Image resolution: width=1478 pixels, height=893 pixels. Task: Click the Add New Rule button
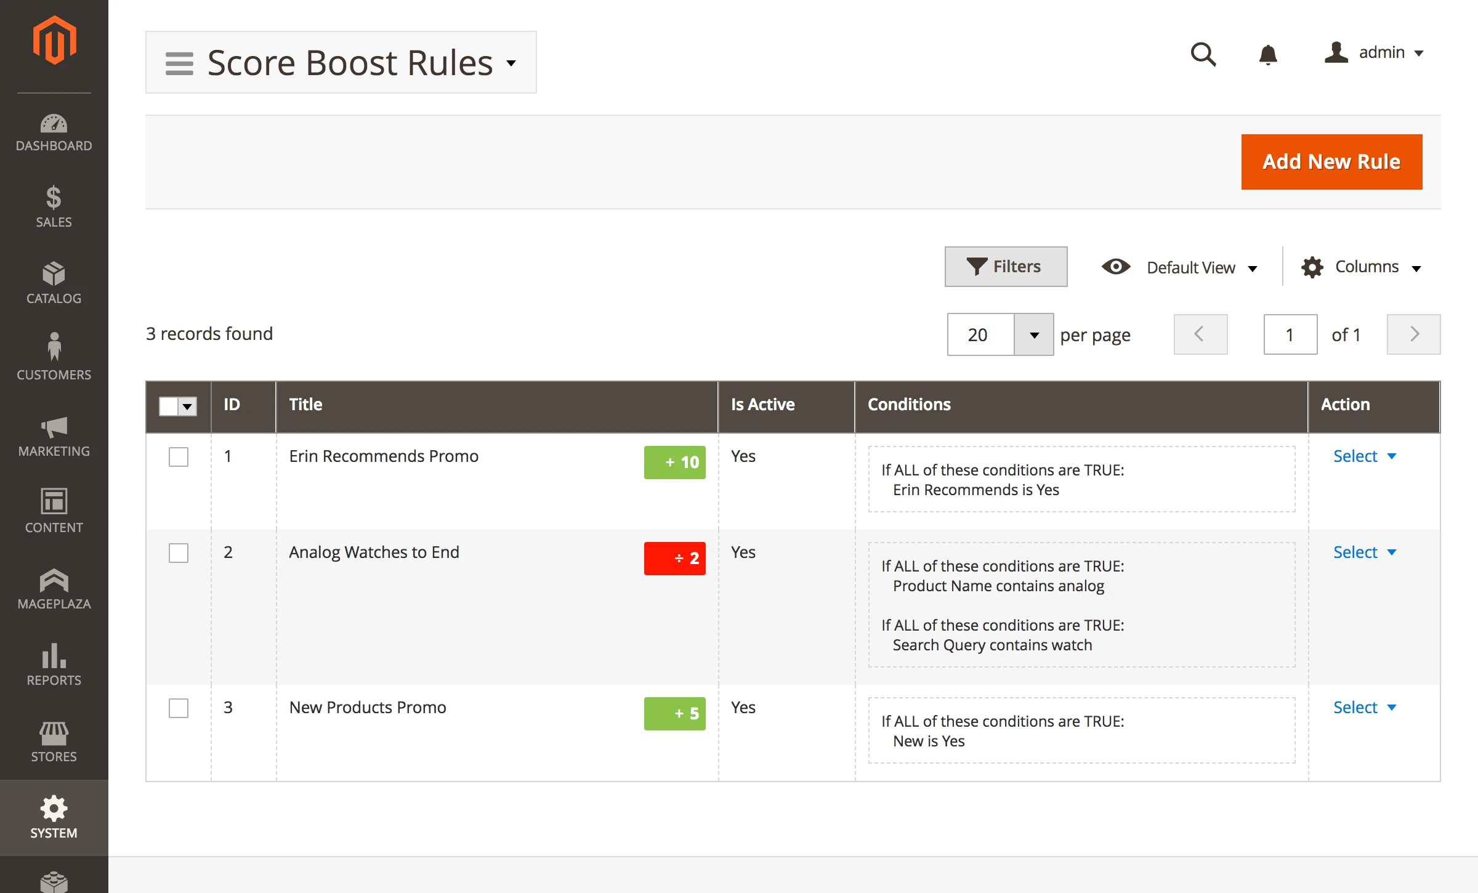[x=1331, y=162]
